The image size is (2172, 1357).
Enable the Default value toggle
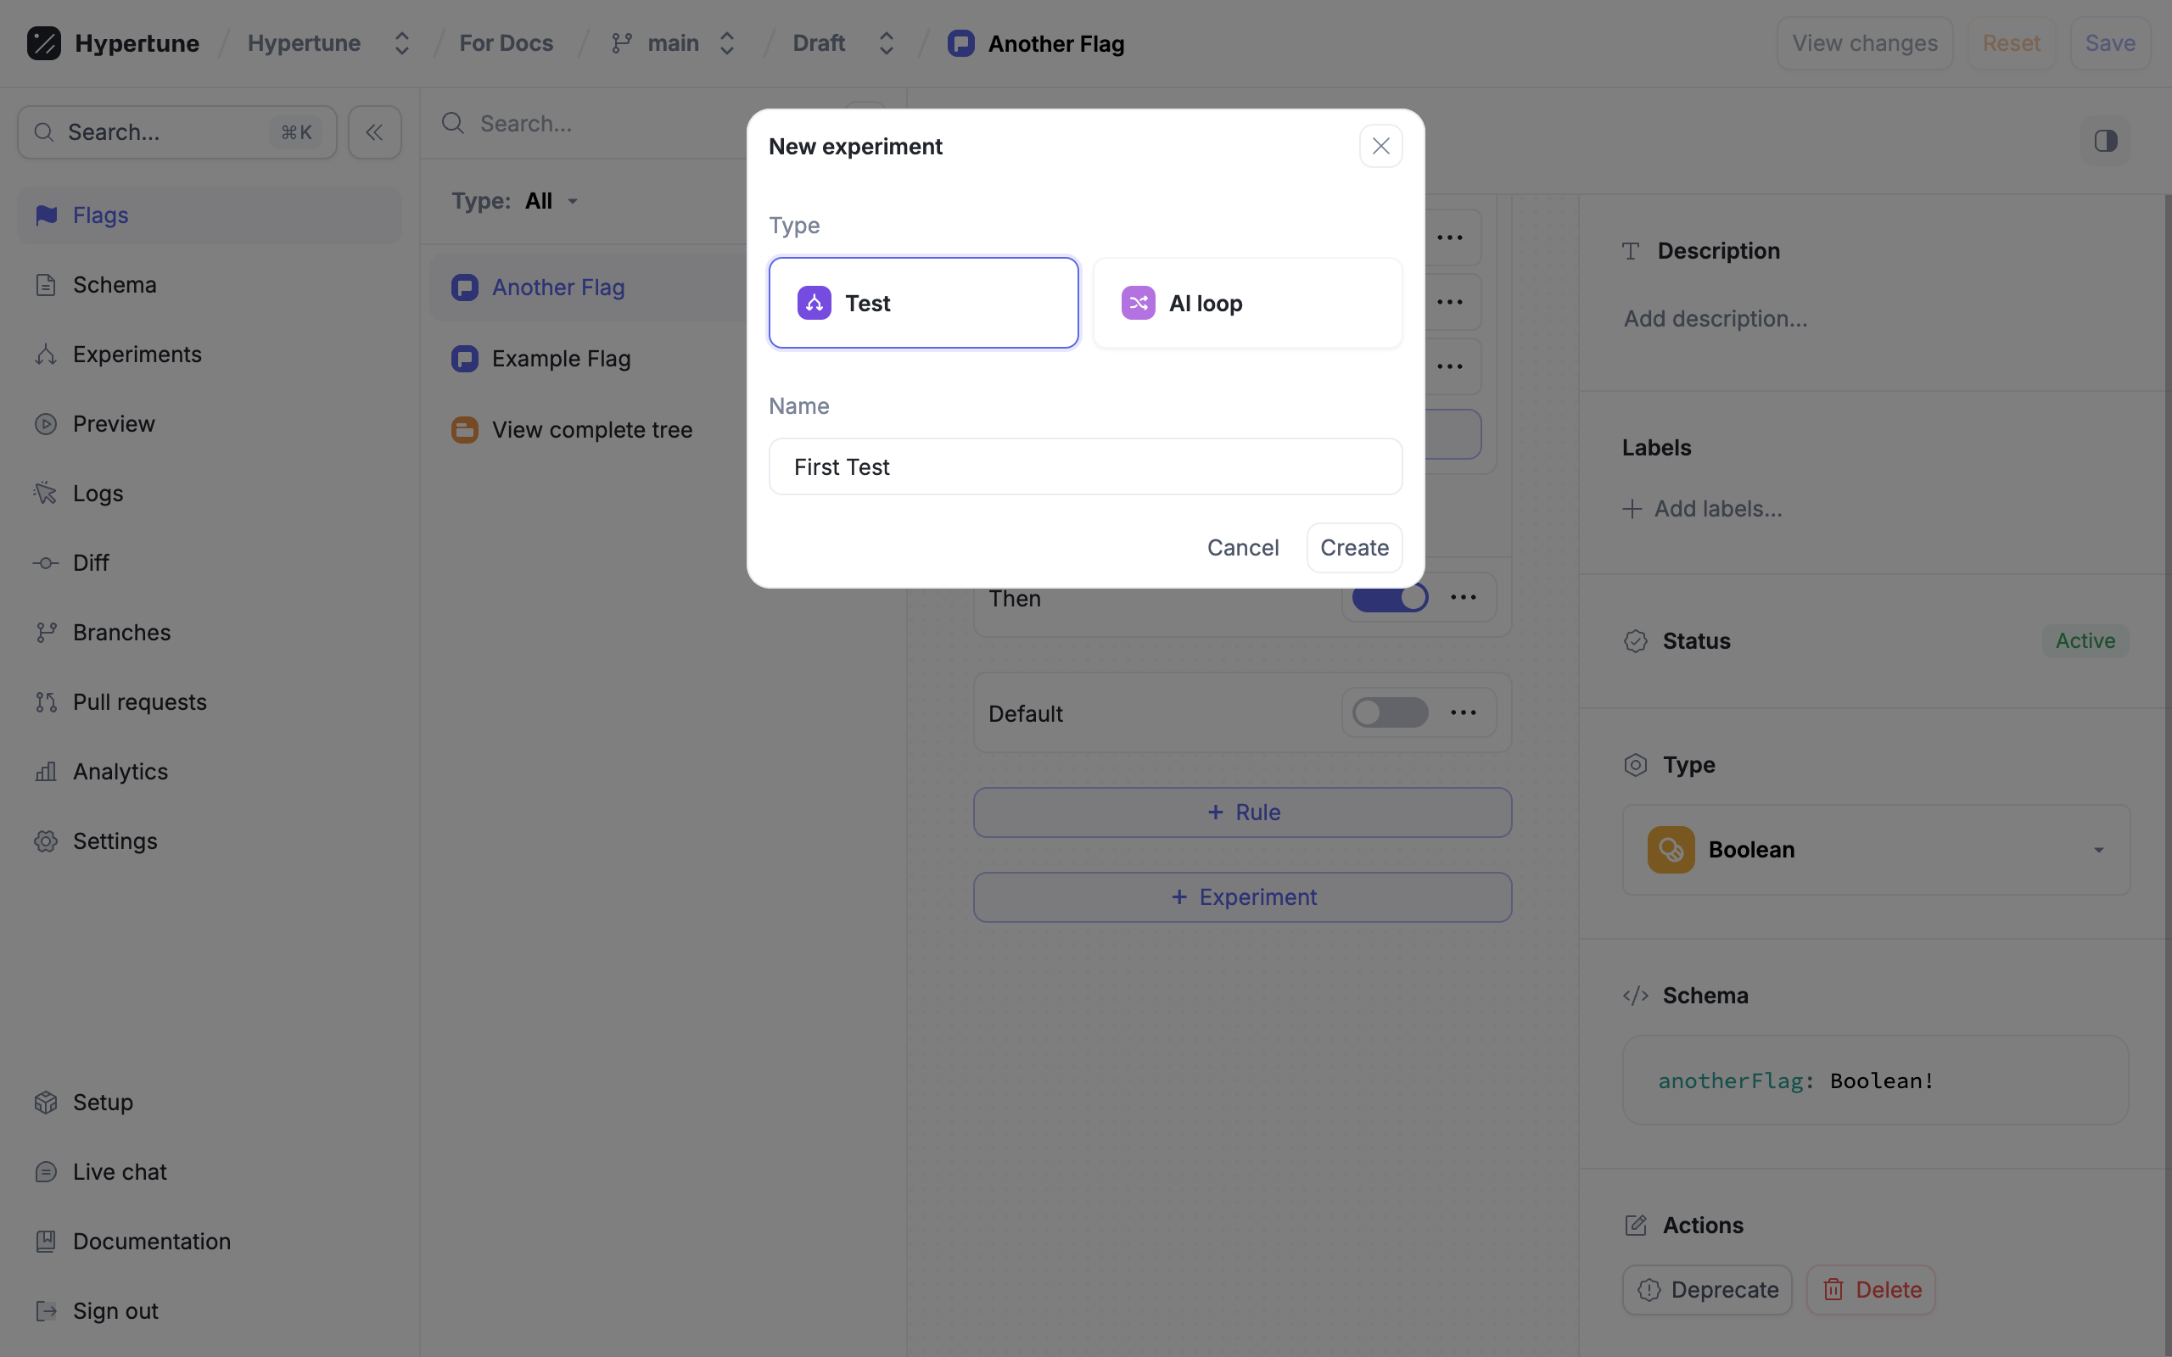(1390, 712)
